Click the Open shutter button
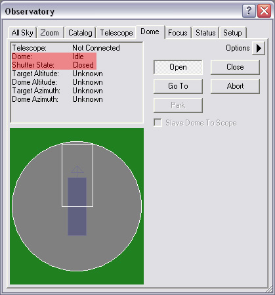 click(x=178, y=67)
